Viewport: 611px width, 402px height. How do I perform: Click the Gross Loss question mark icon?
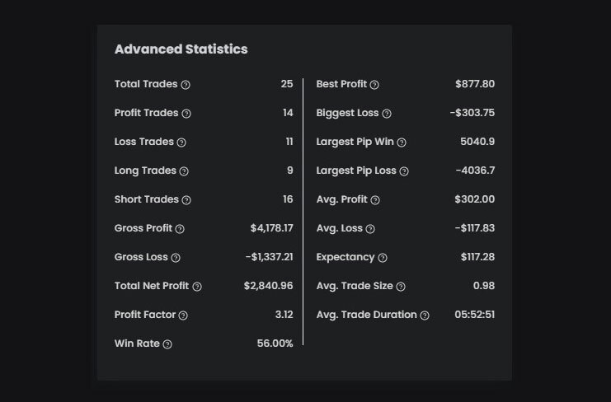point(176,258)
